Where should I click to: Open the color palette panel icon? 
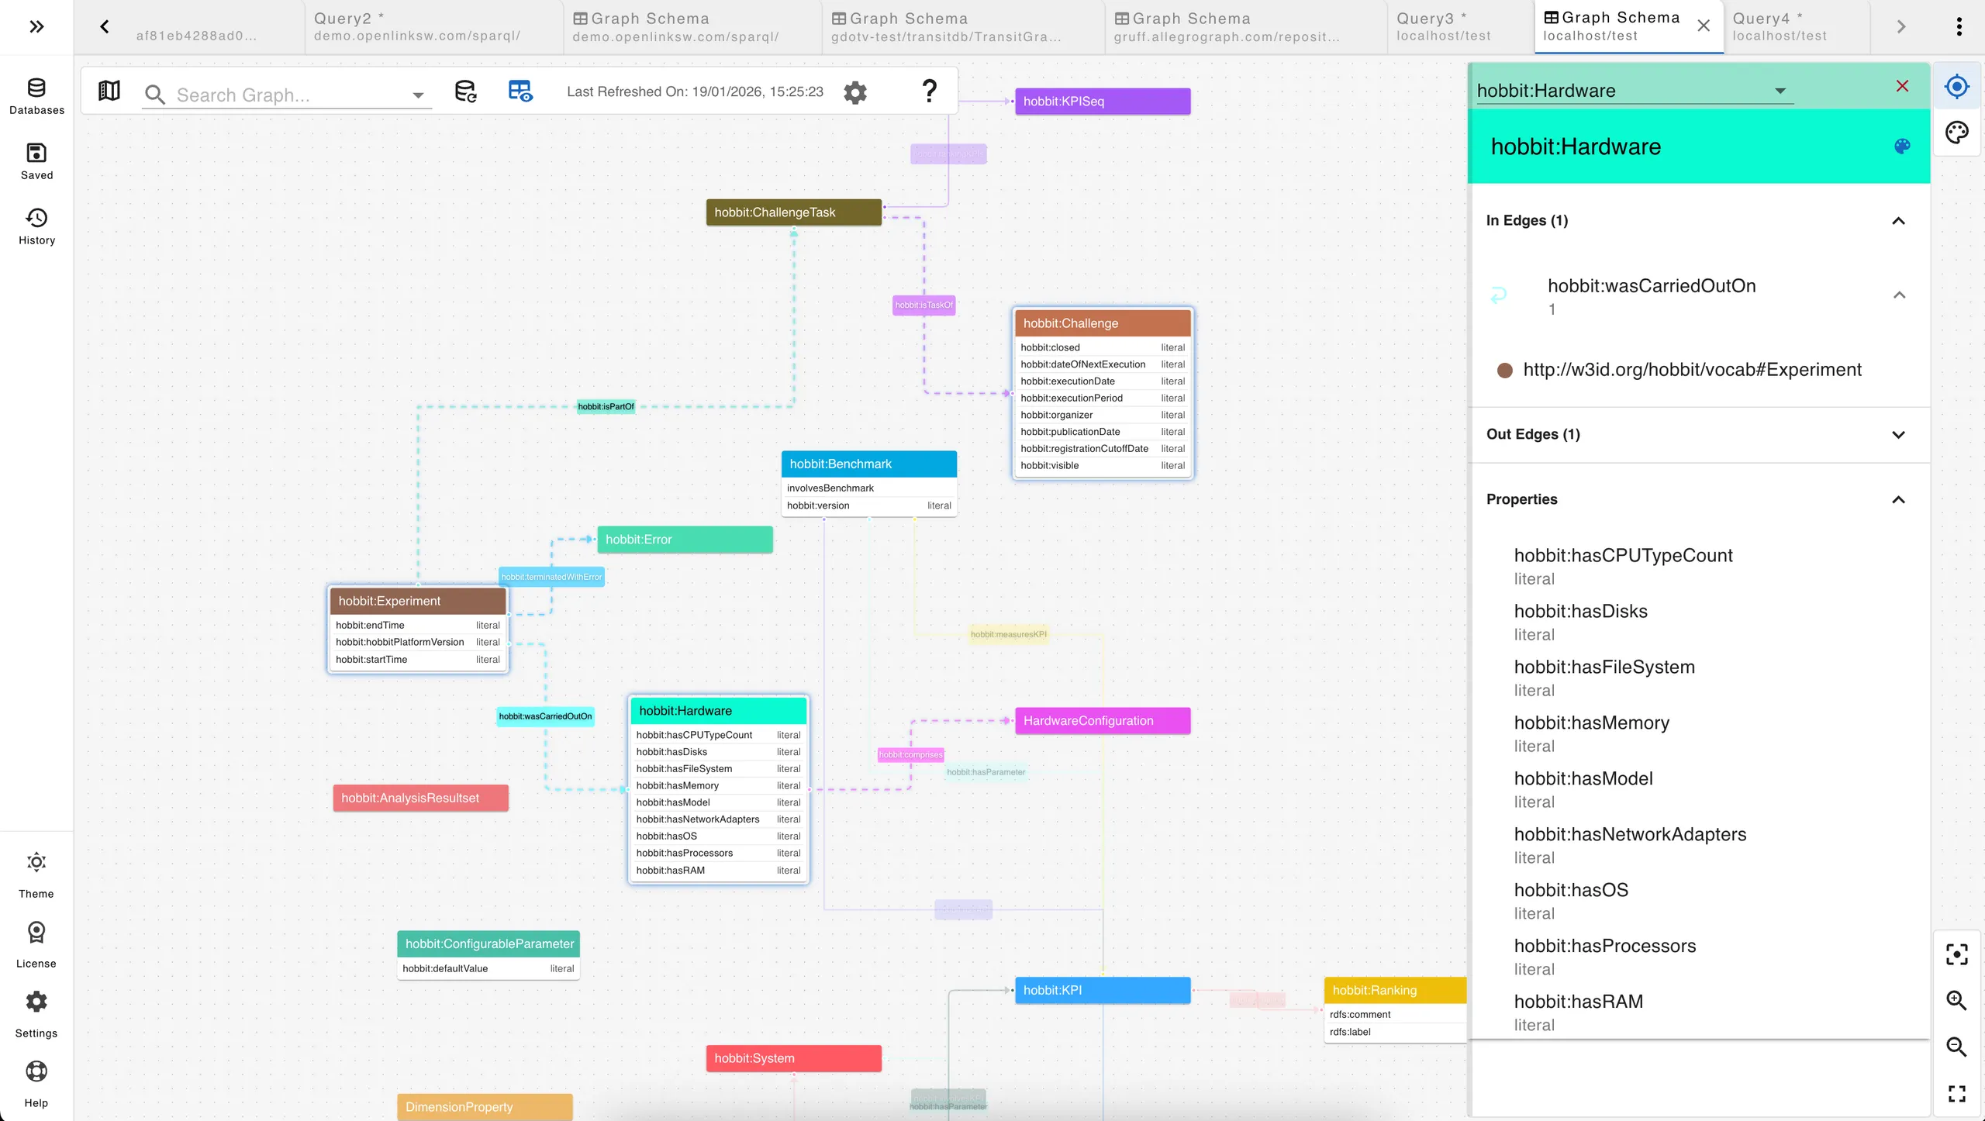point(1957,133)
